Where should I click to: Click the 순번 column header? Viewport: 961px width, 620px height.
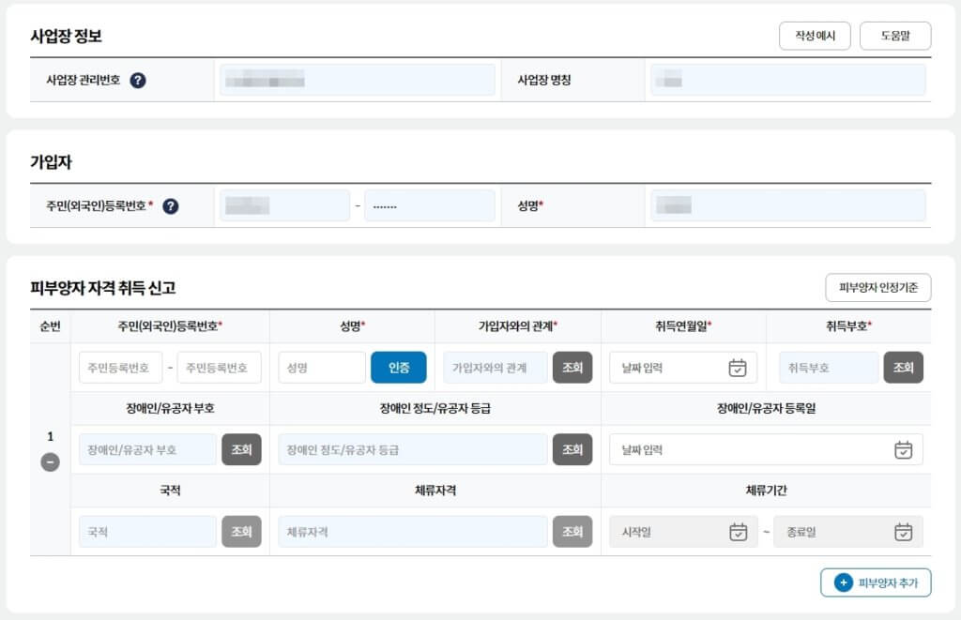(51, 325)
